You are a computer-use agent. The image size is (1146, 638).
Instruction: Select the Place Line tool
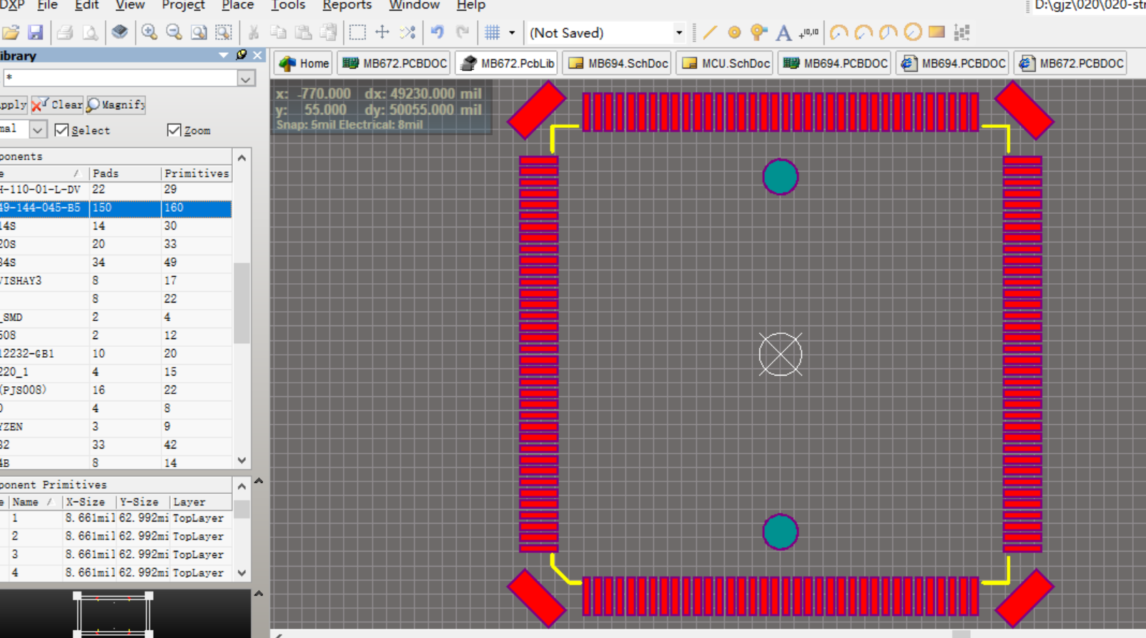coord(710,33)
